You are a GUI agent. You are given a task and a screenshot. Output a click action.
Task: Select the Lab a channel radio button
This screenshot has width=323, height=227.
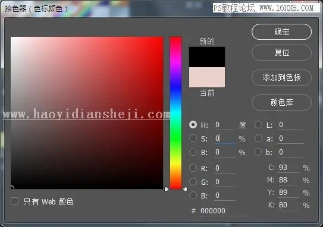click(x=258, y=138)
